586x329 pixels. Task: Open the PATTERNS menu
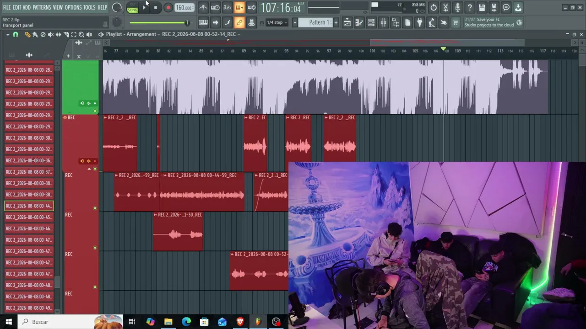point(42,7)
